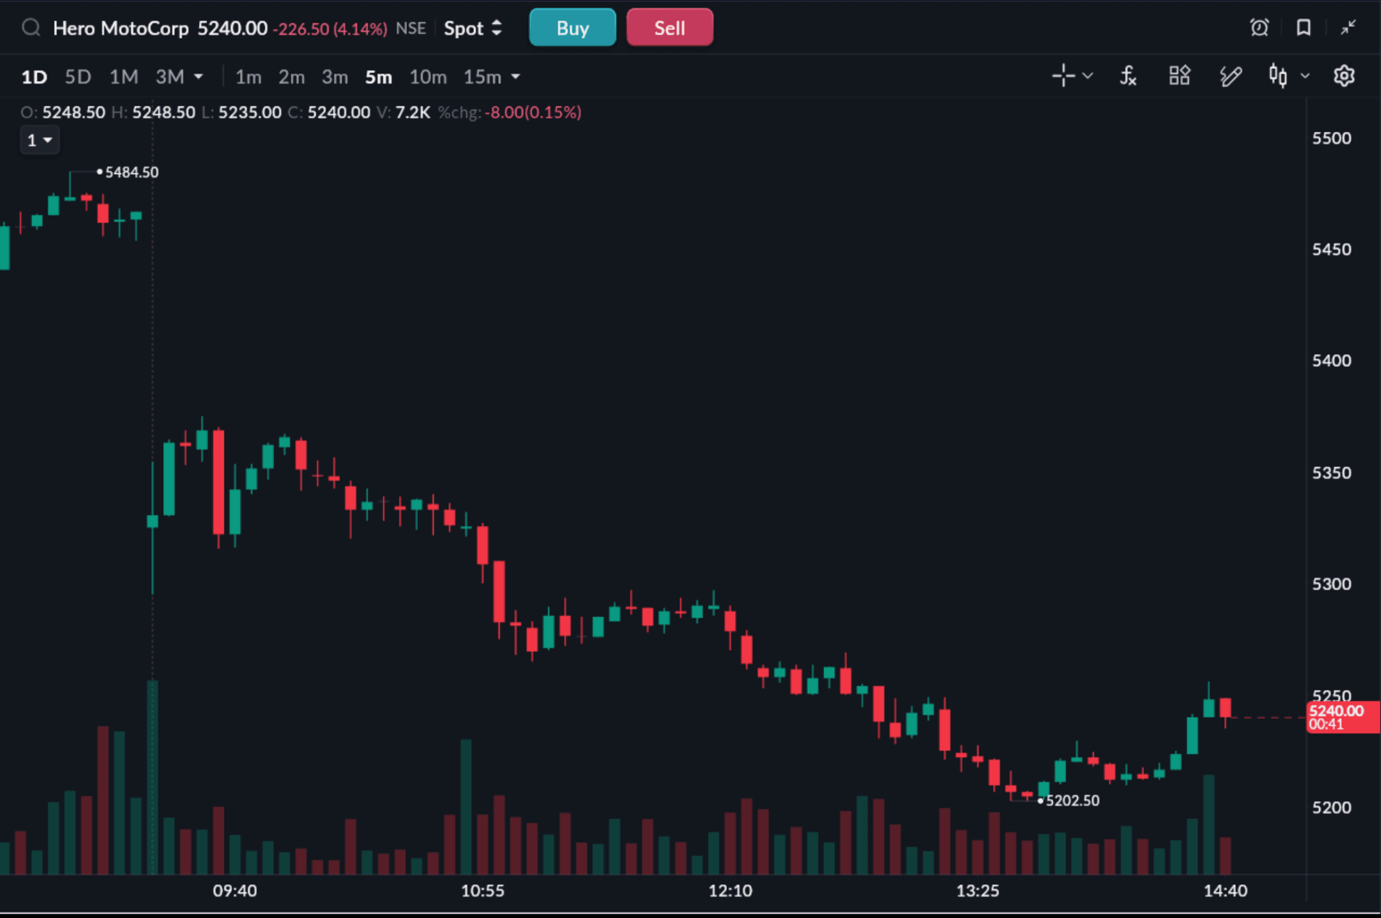The image size is (1381, 918).
Task: Open the chart layout templates icon
Action: pyautogui.click(x=1179, y=76)
